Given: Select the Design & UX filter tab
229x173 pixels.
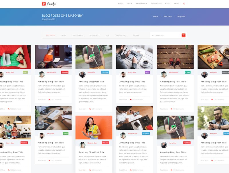Looking at the screenshot, I should pos(121,35).
